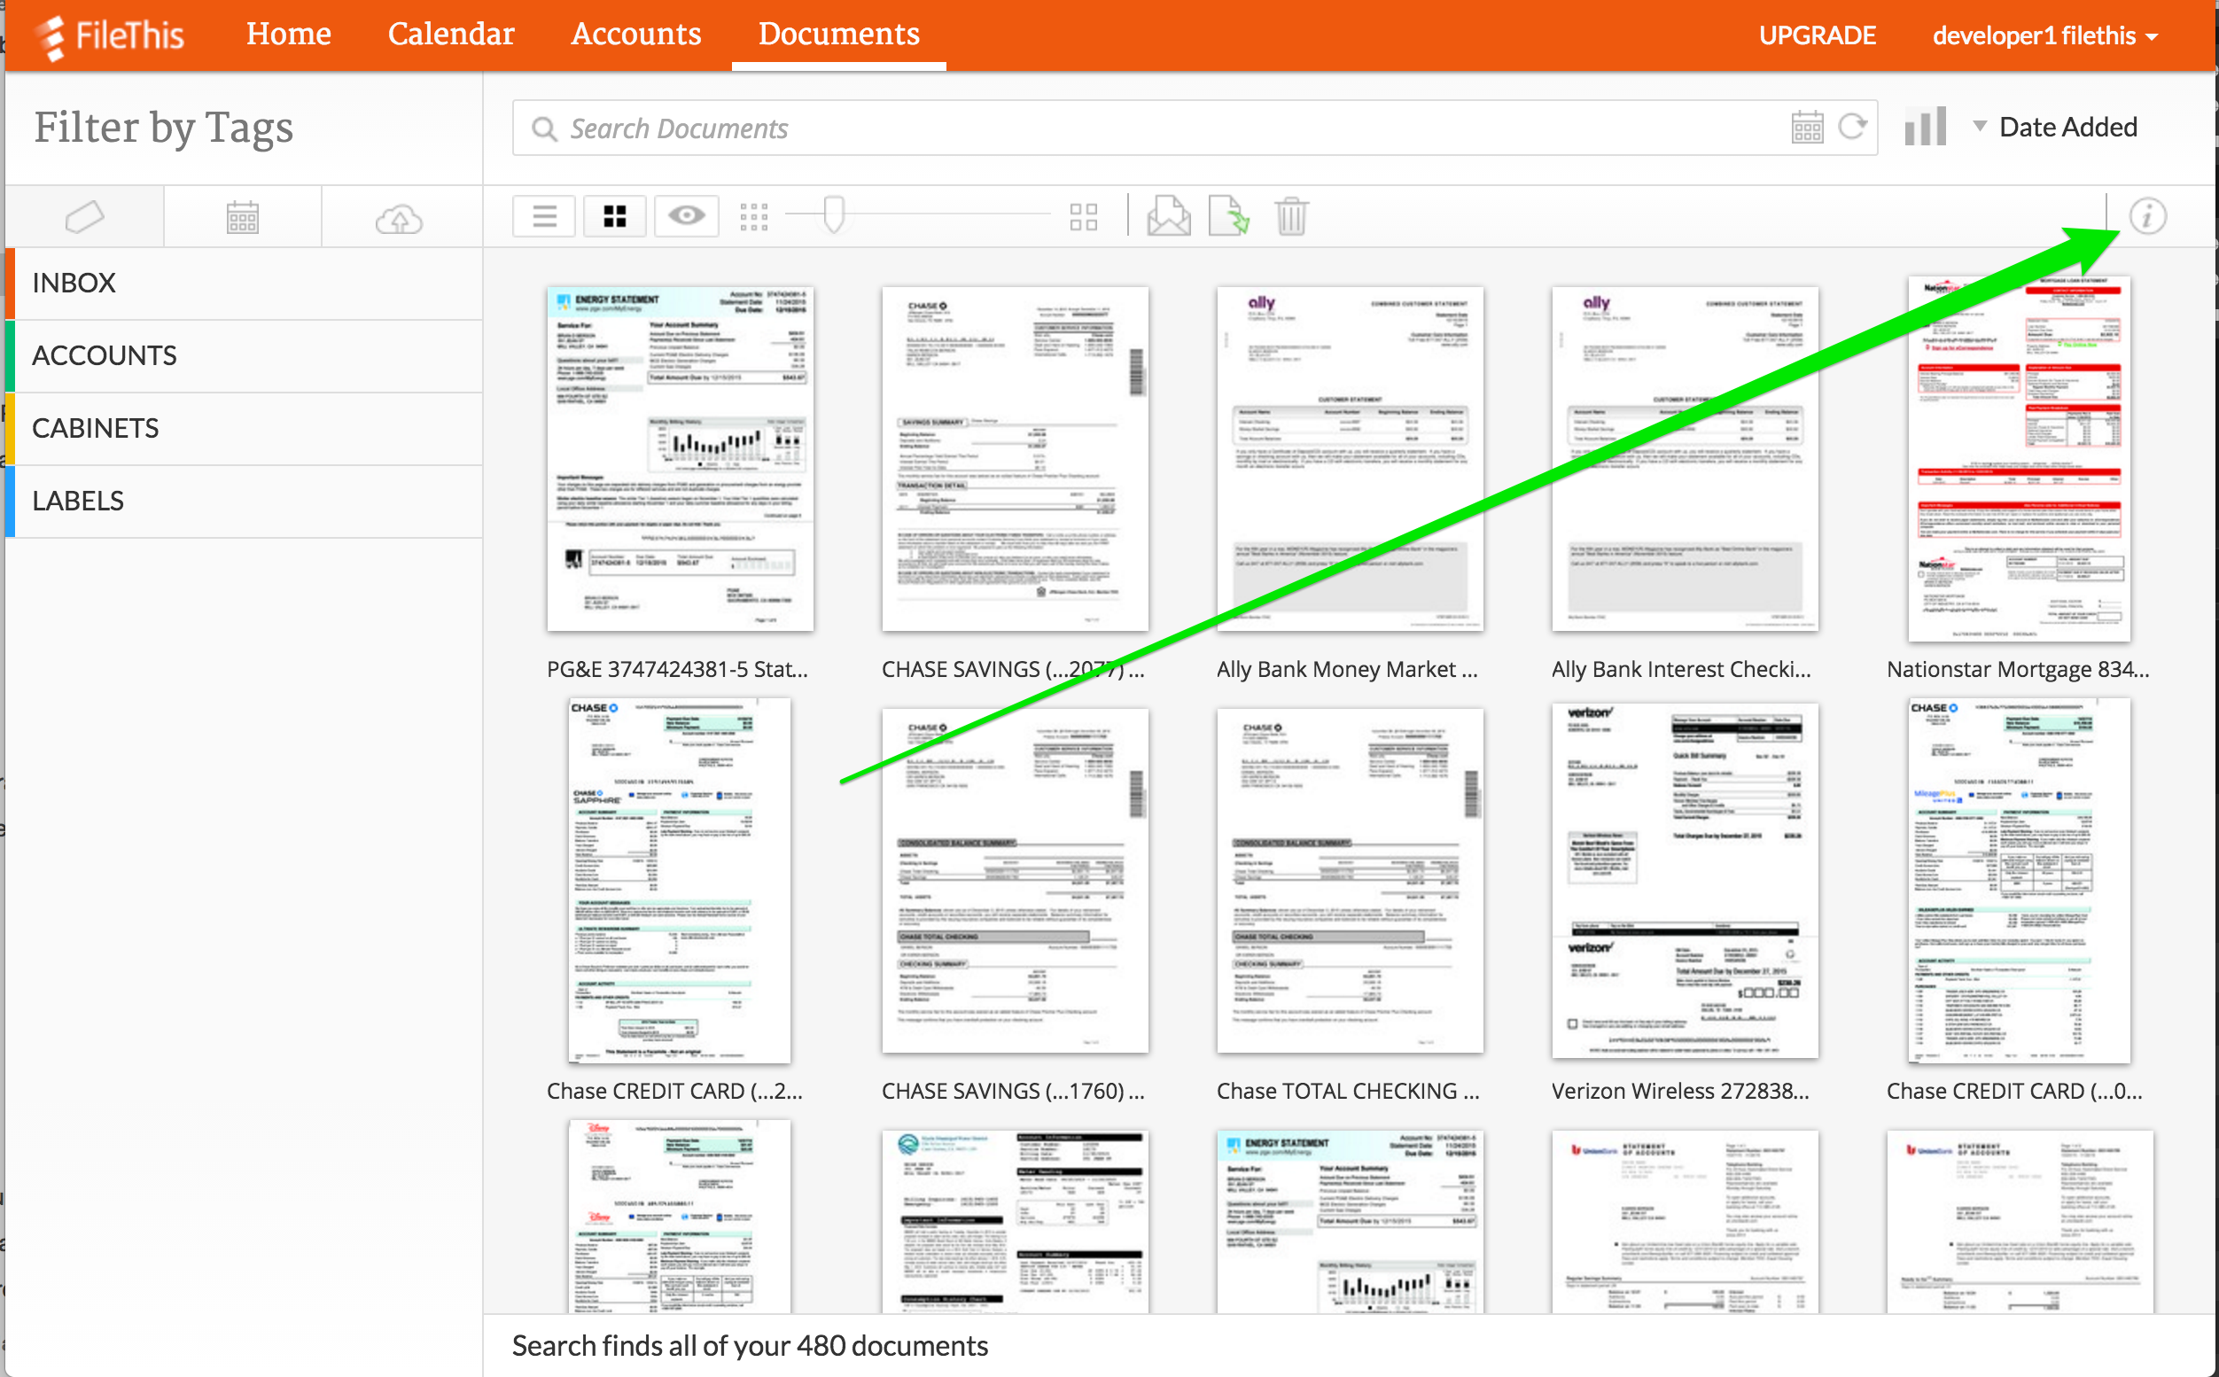The height and width of the screenshot is (1377, 2219).
Task: Click the large thumbnails grid icon
Action: tap(1084, 217)
